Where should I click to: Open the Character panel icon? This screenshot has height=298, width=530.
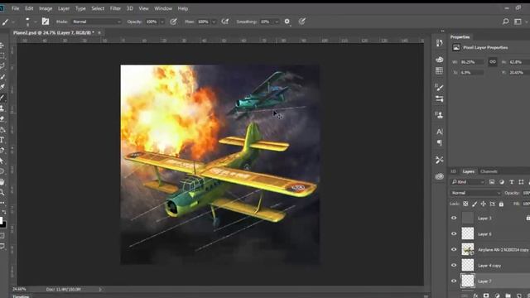pos(440,132)
